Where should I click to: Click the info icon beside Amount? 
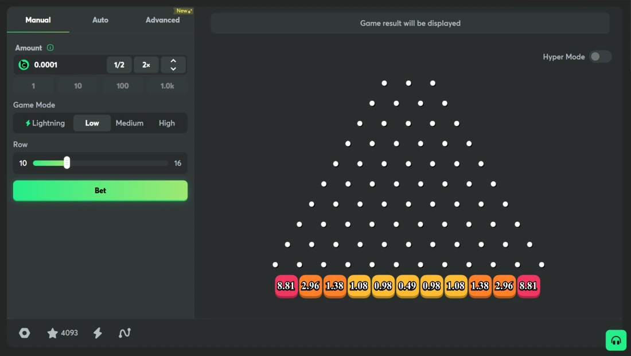(x=50, y=48)
